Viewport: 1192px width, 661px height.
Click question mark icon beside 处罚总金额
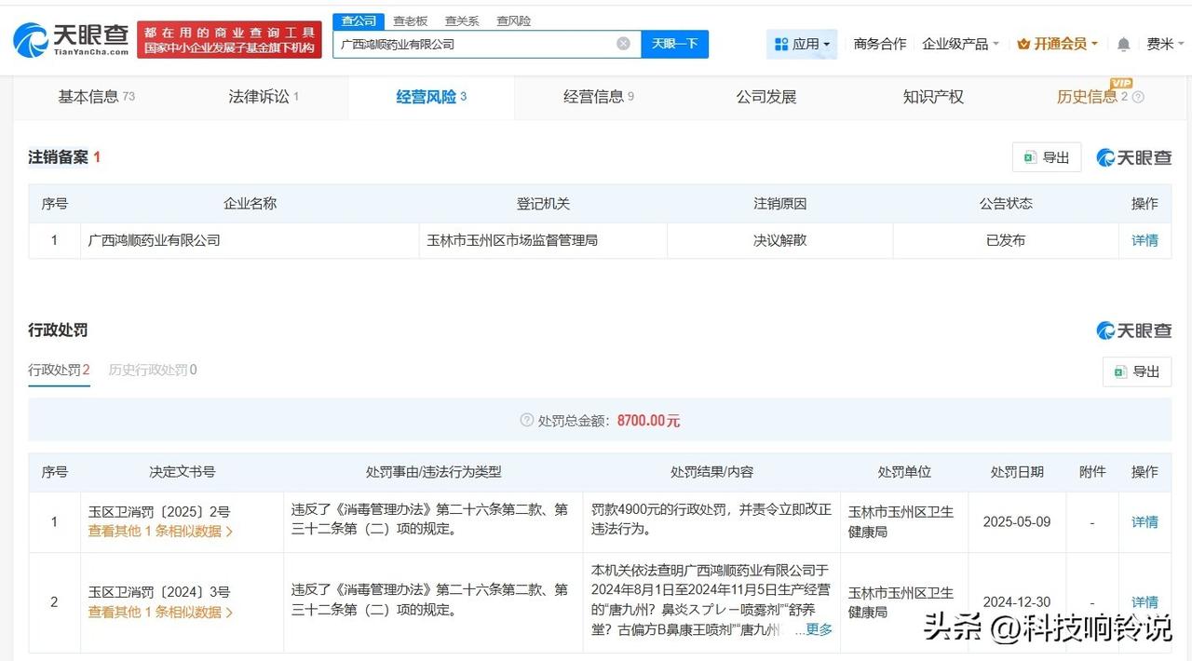tap(527, 421)
